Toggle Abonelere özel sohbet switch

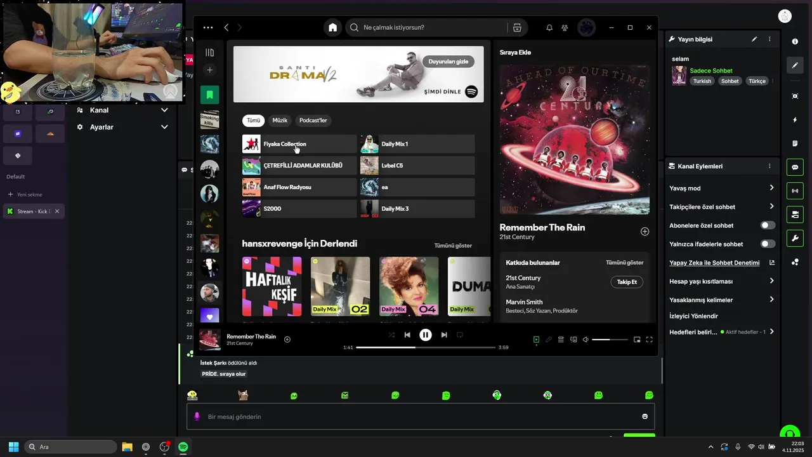pos(768,225)
